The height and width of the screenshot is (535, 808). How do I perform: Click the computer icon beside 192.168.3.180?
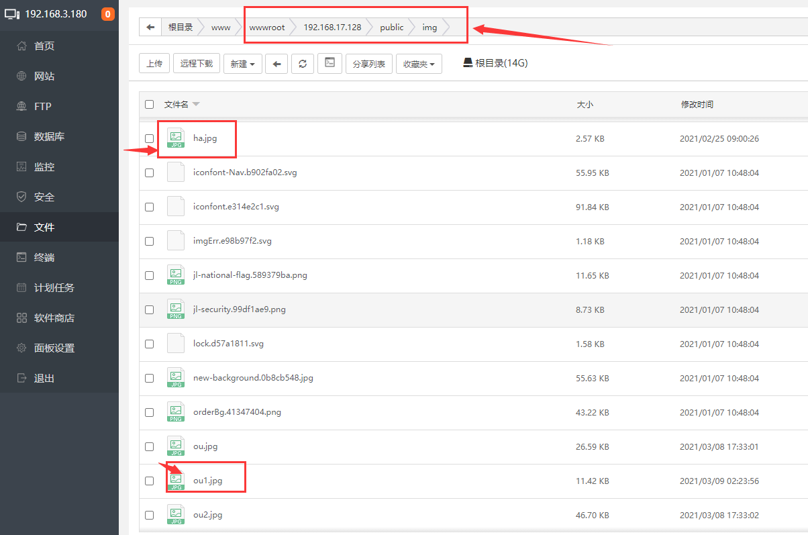coord(12,14)
